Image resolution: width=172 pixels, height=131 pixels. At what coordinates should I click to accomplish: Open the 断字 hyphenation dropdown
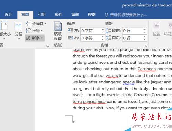point(35,38)
